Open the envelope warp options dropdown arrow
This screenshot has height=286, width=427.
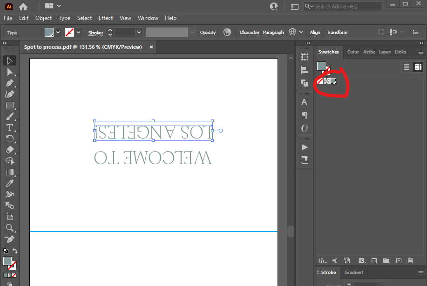301,32
